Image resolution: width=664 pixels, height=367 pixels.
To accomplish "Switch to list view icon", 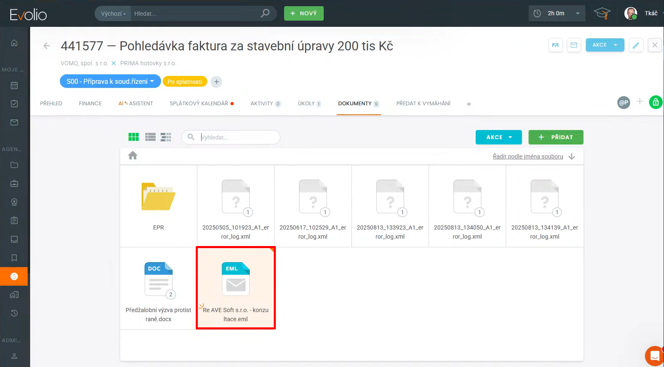I will click(x=150, y=137).
